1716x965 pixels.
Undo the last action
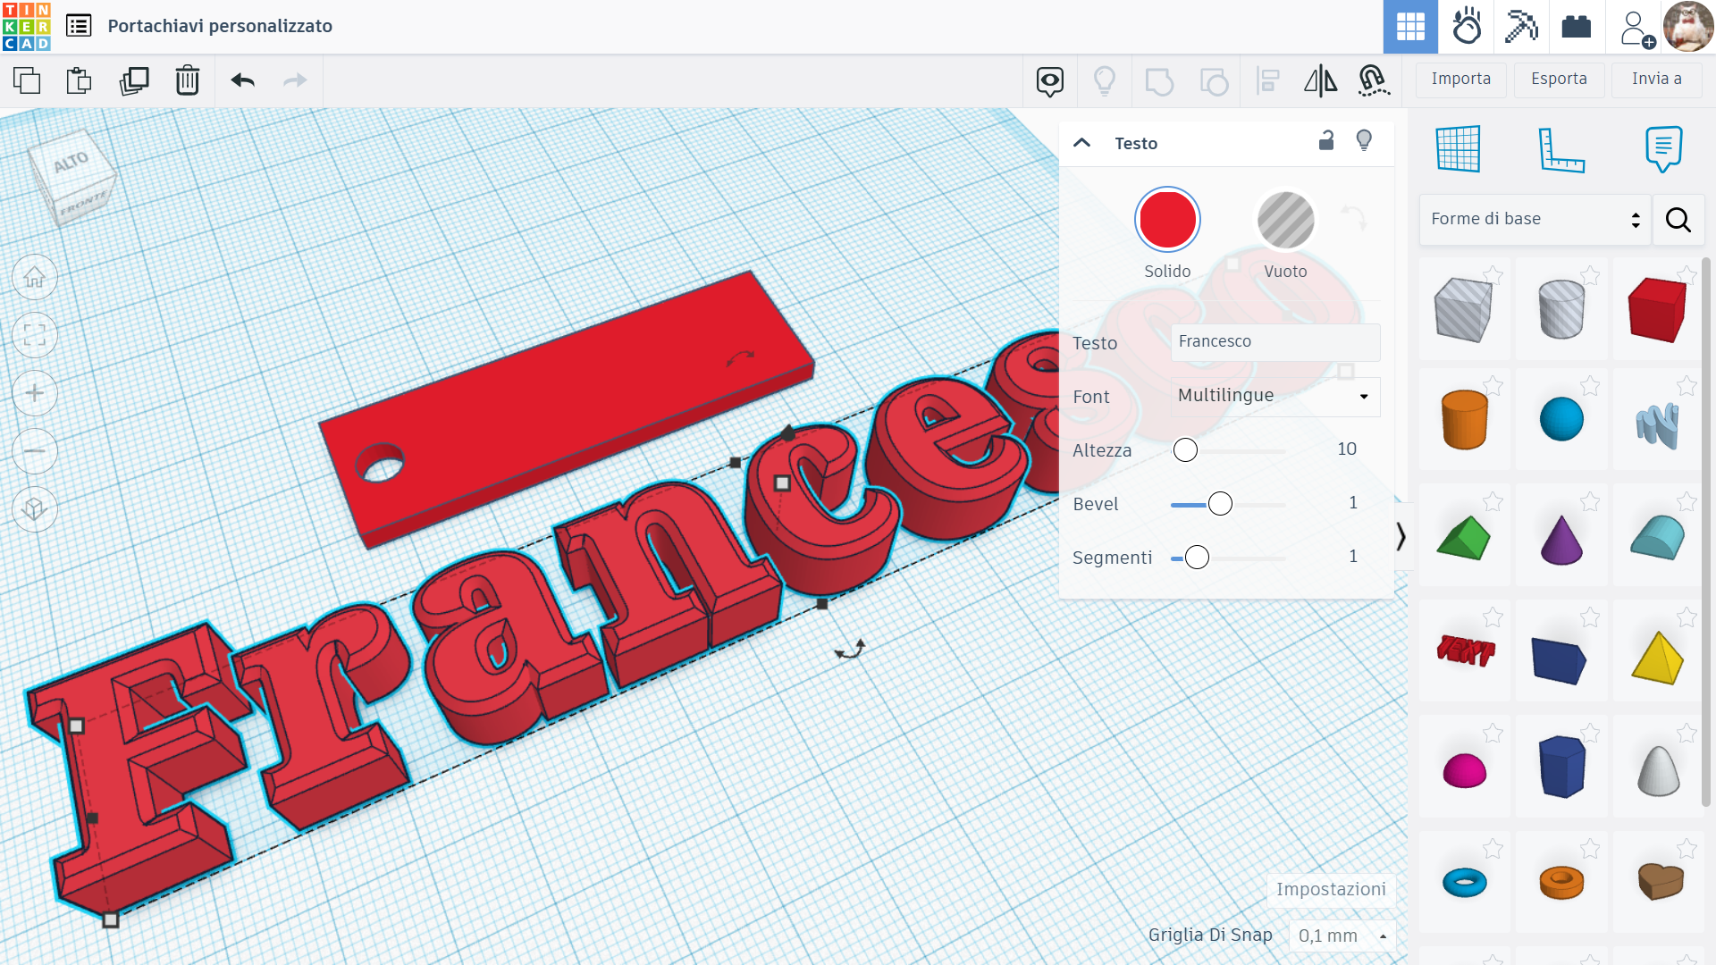pos(243,80)
